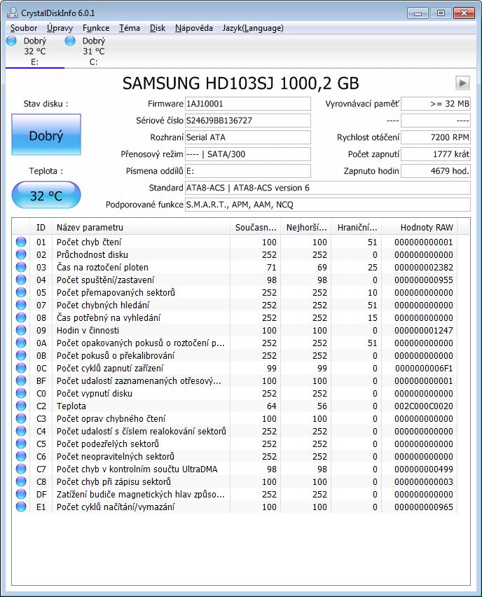
Task: Click the status icon for attribute 01
Action: pos(21,242)
